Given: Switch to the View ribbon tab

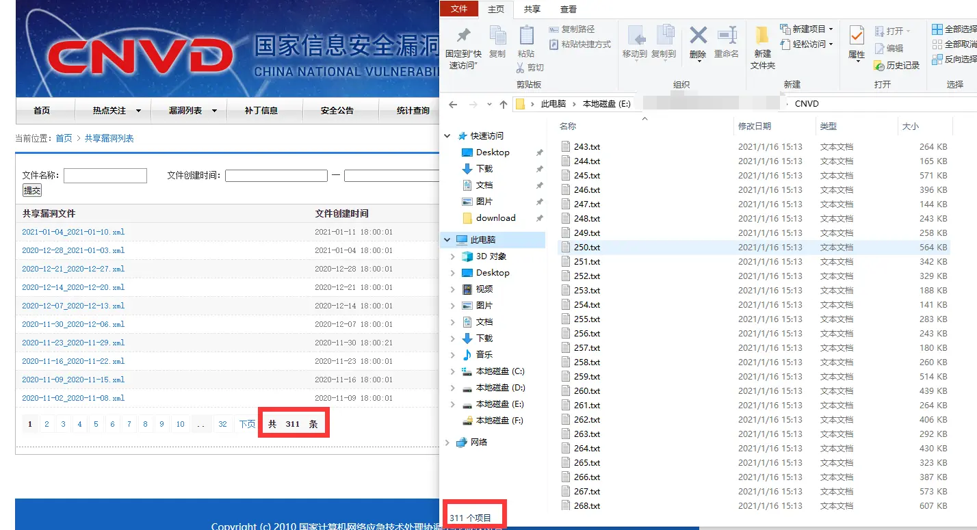Looking at the screenshot, I should [x=569, y=9].
